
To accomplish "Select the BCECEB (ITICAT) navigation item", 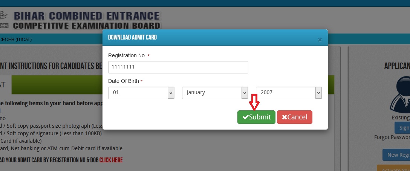I will 16,40.
